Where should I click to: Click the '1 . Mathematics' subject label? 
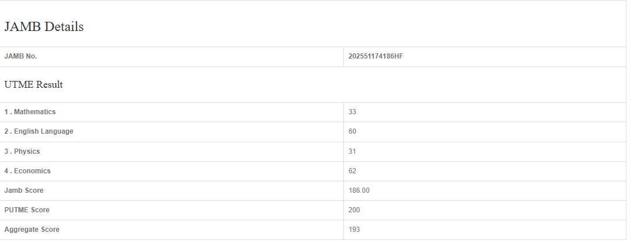(30, 112)
